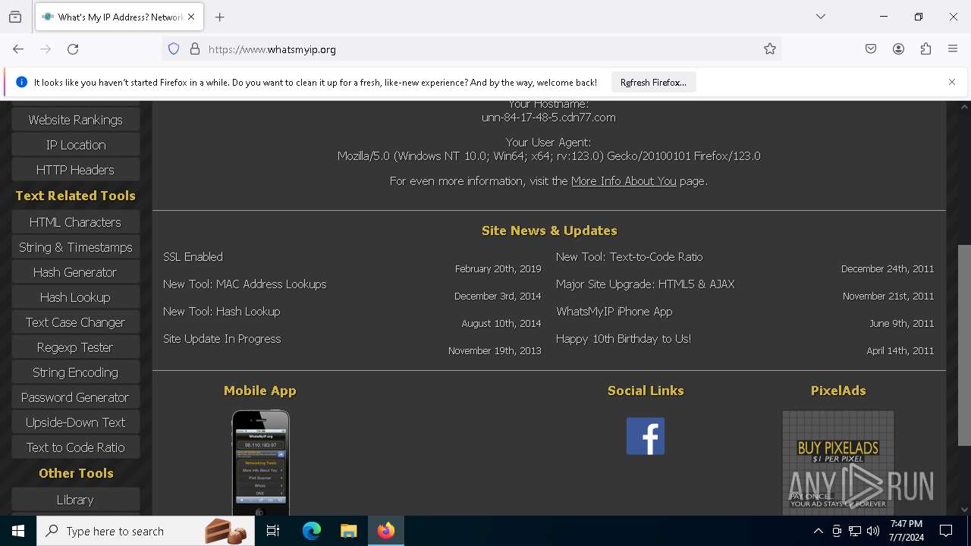Viewport: 971px width, 546px height.
Task: Launch Microsoft Edge from taskbar
Action: coord(312,531)
